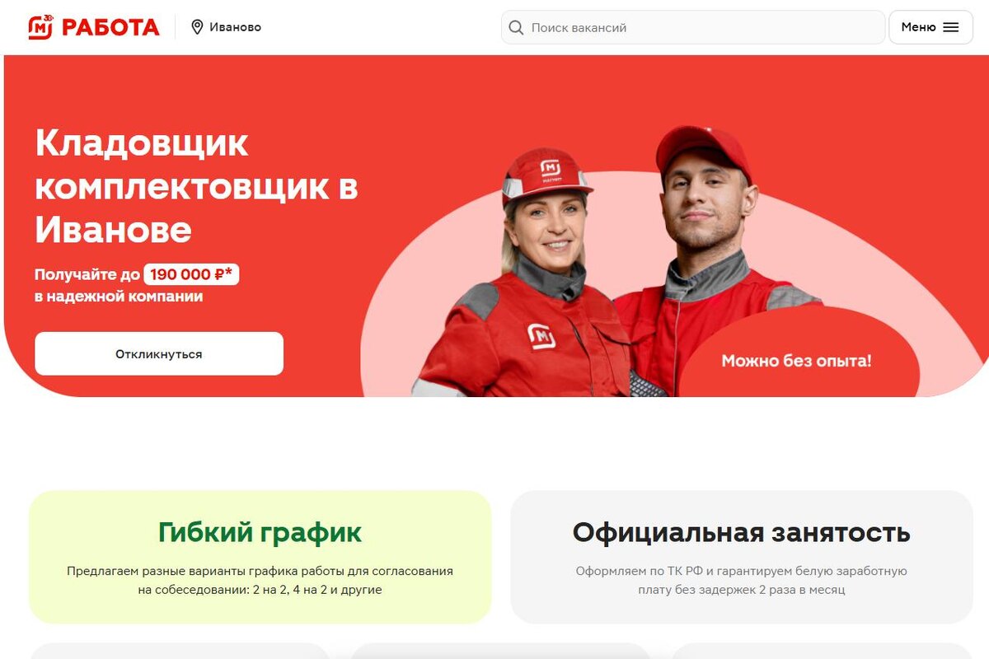
Task: Click the Magnit logo on woman's cap
Action: pyautogui.click(x=550, y=170)
